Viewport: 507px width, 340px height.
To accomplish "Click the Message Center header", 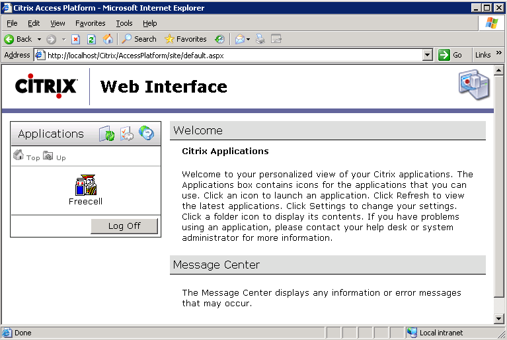I will point(328,265).
